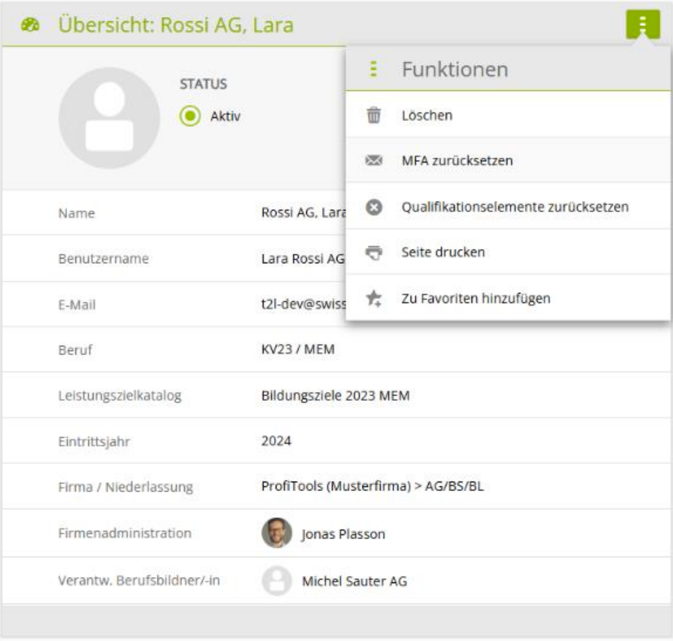Viewport: 673px width, 641px height.
Task: Select the Aktiv status radio button
Action: tap(190, 116)
